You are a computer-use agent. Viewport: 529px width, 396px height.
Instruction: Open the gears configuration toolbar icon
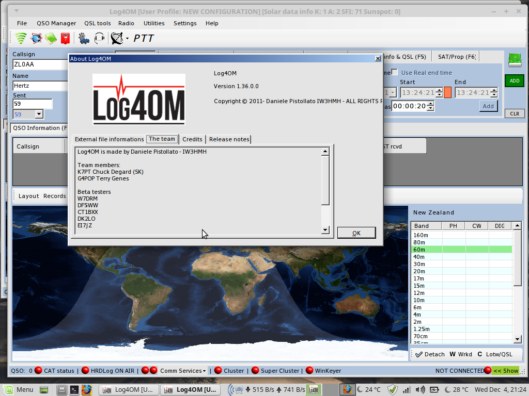[83, 38]
